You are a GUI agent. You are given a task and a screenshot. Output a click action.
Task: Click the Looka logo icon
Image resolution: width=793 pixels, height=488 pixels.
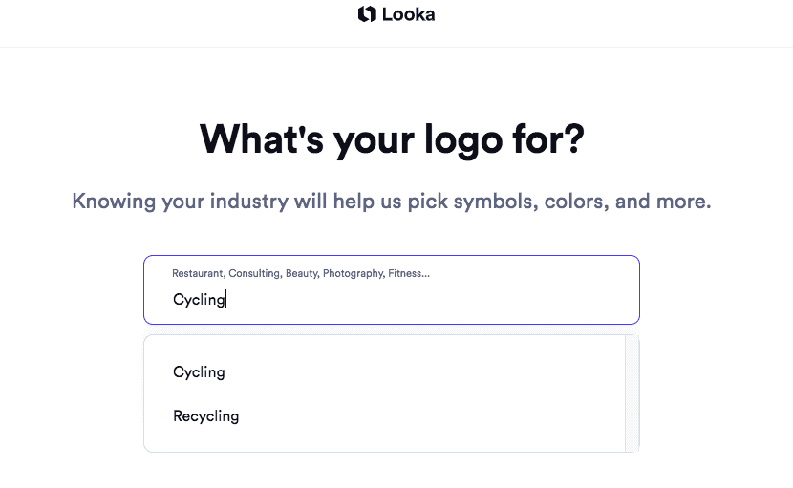(x=367, y=14)
